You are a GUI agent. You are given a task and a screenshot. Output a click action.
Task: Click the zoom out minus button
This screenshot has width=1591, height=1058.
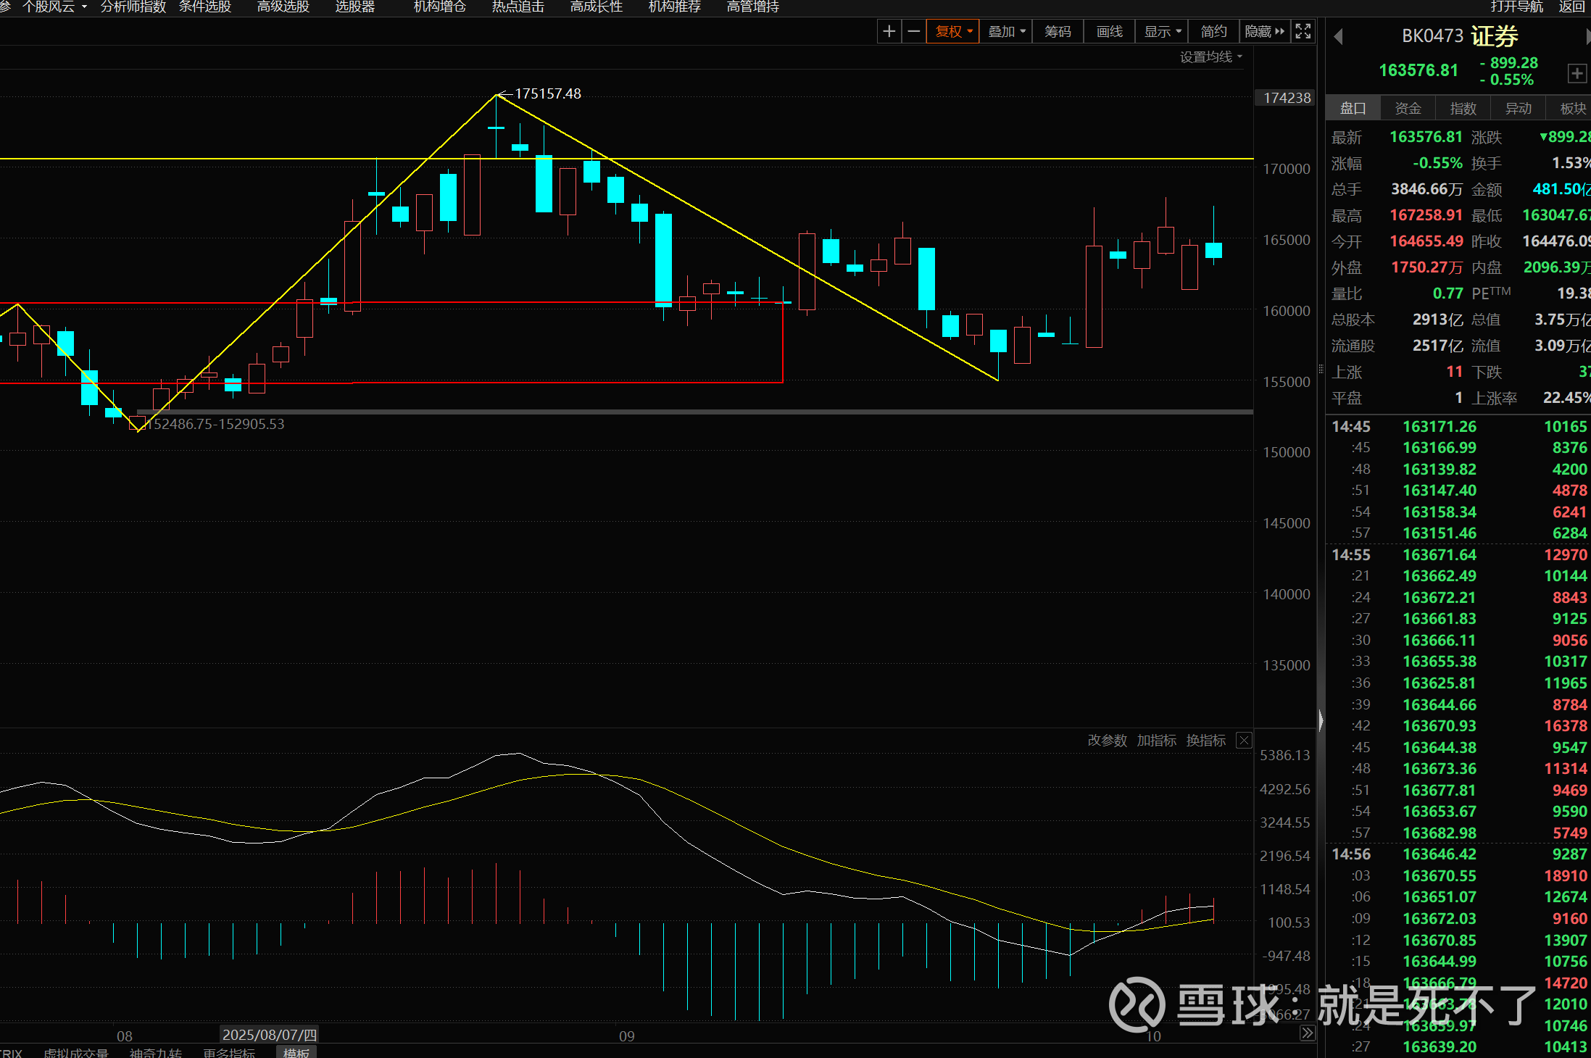pos(914,31)
